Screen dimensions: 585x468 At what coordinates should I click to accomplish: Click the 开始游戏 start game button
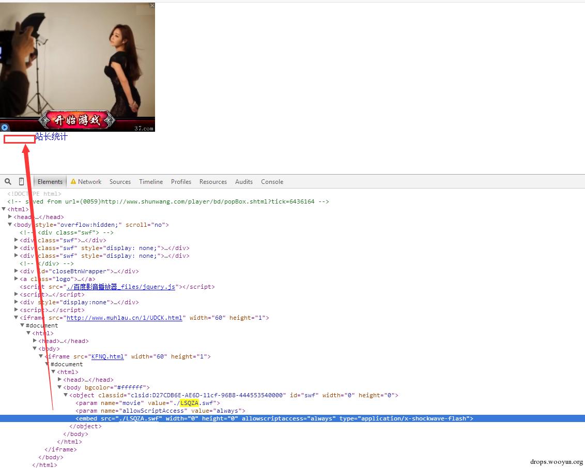(x=78, y=120)
